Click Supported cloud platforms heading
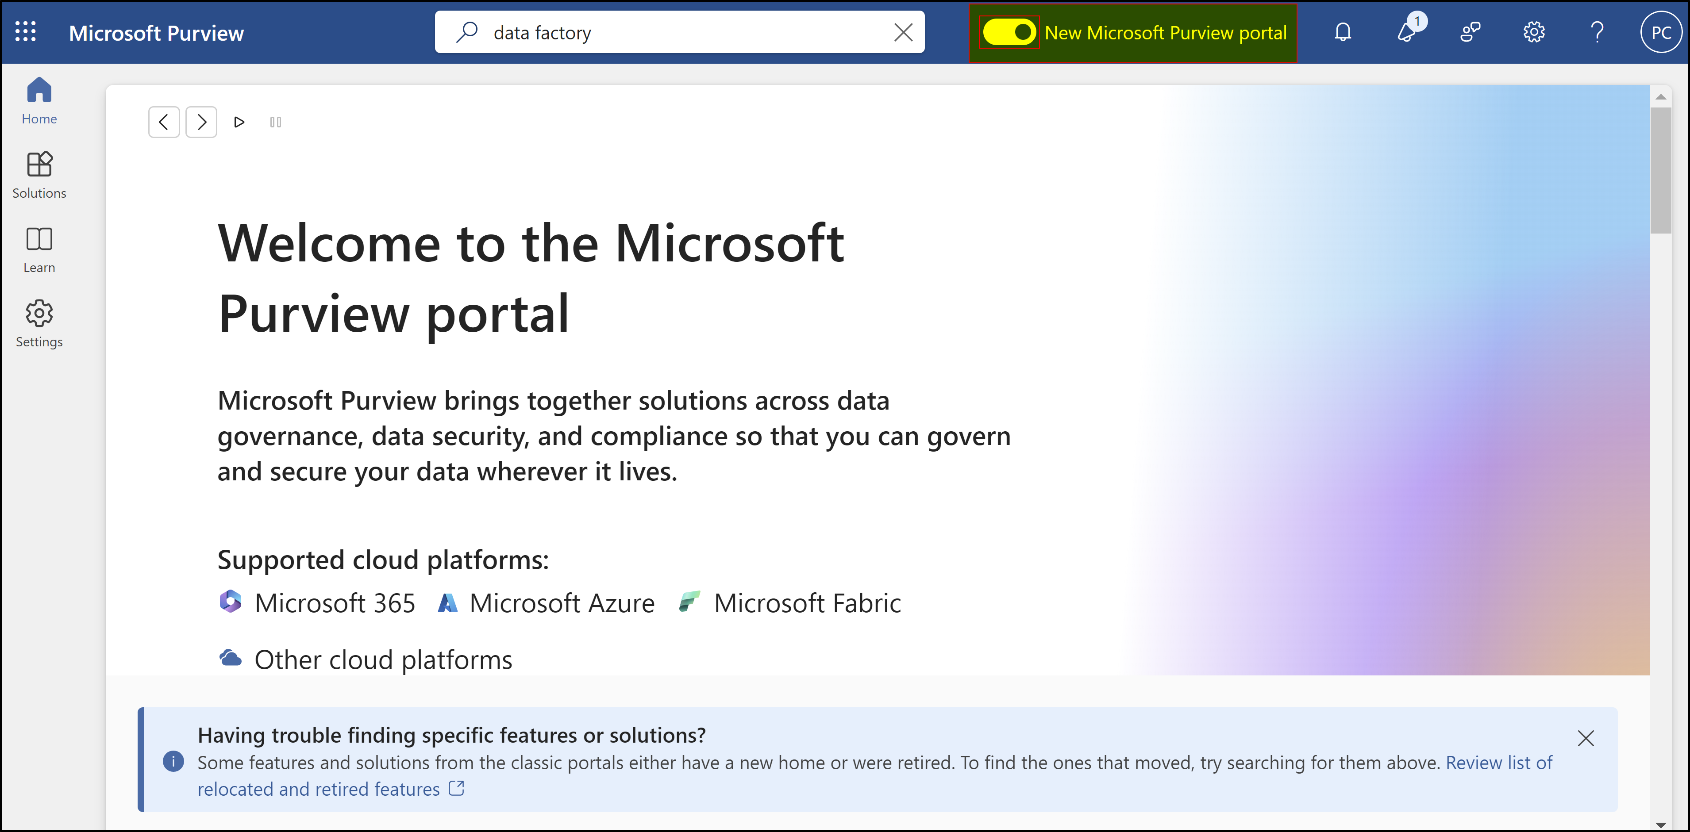 point(383,560)
